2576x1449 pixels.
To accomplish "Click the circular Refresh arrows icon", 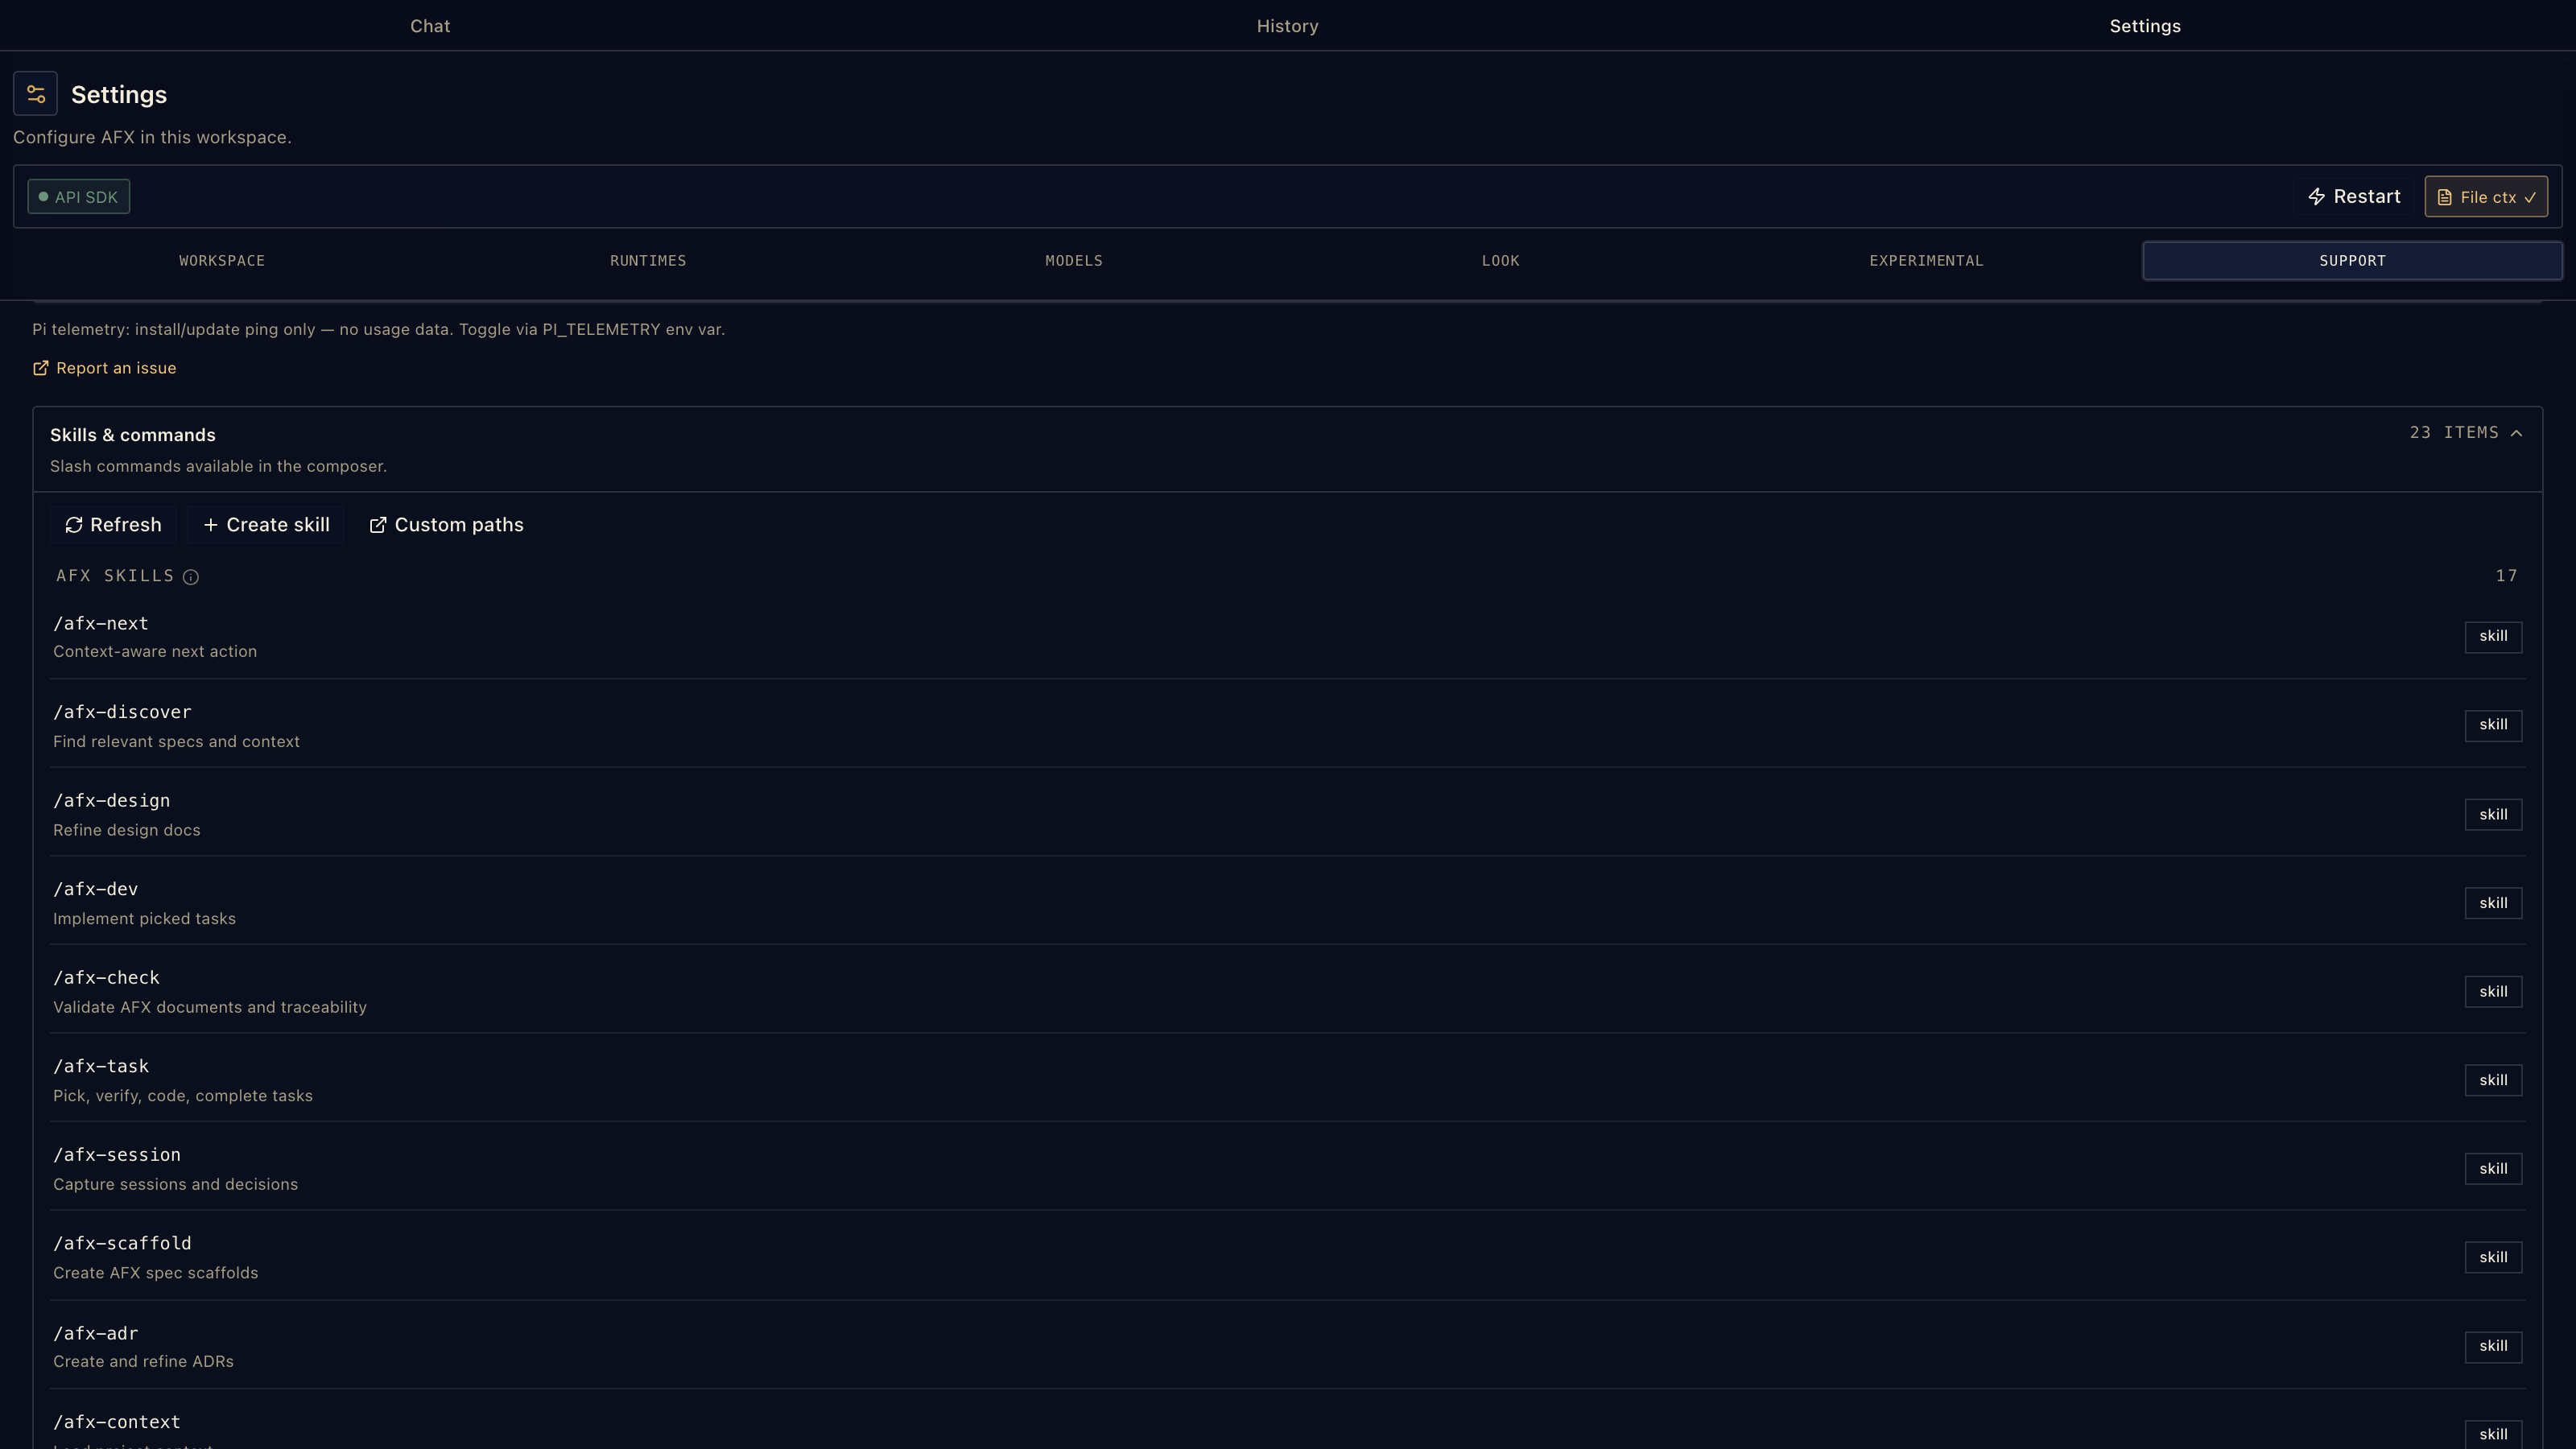I will [x=74, y=525].
